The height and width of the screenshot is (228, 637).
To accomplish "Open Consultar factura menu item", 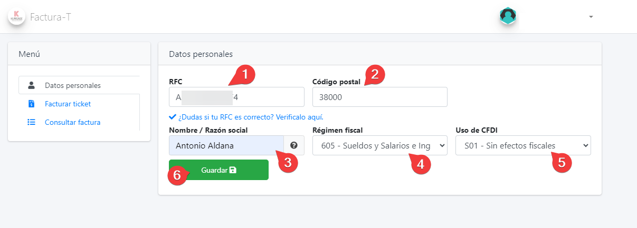I will coord(72,122).
